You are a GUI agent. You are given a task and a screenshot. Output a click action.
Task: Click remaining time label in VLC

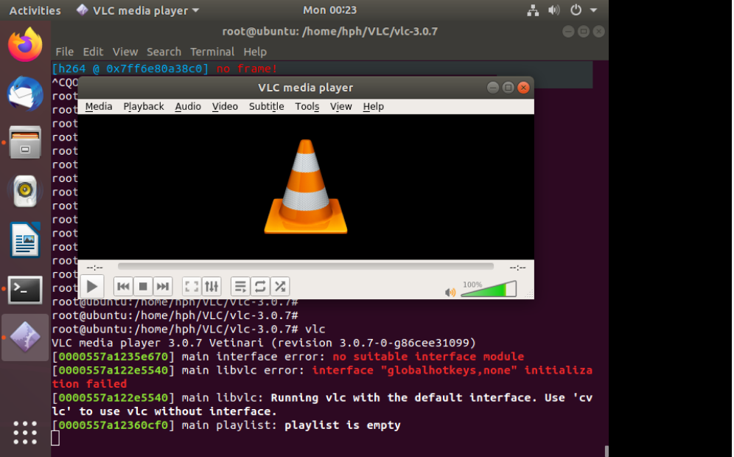pos(517,268)
